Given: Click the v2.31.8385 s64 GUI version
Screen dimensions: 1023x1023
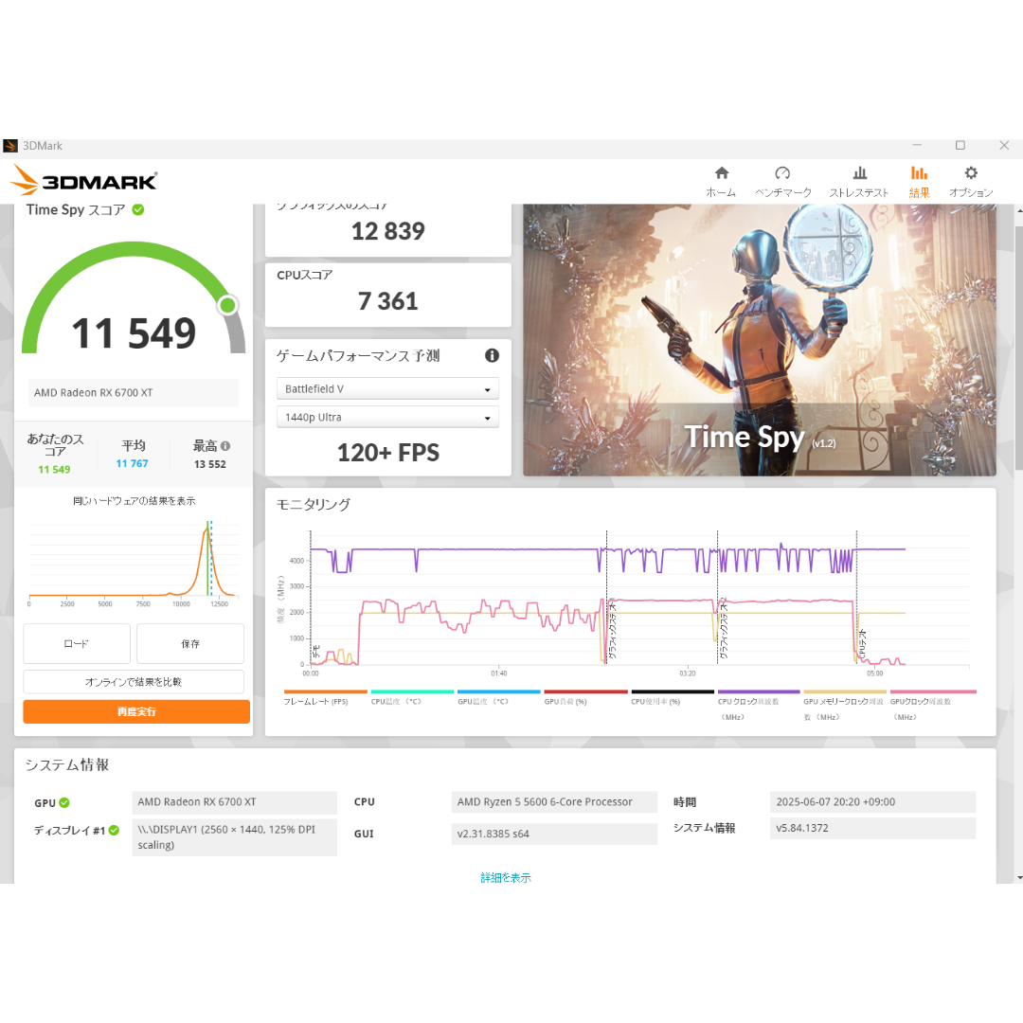Looking at the screenshot, I should 554,834.
